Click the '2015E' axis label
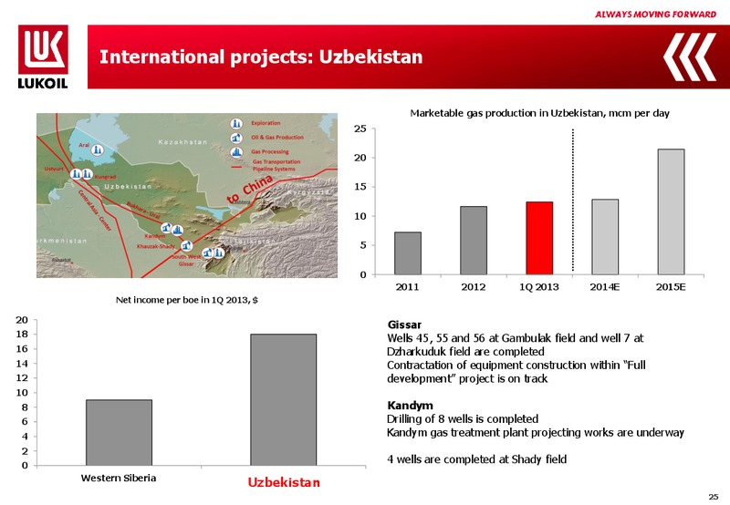Screen dimensions: 730x505 [671, 287]
